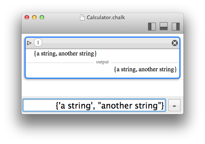Image resolution: width=205 pixels, height=144 pixels.
Task: Click the Calculator.chalk document proxy icon
Action: 82,17
